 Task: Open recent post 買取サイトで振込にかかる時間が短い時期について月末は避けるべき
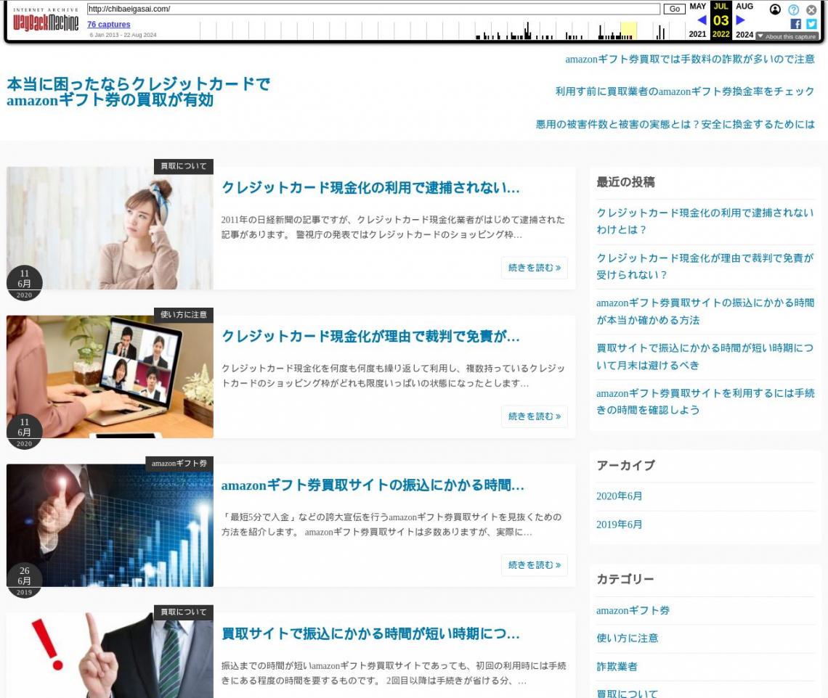click(705, 357)
